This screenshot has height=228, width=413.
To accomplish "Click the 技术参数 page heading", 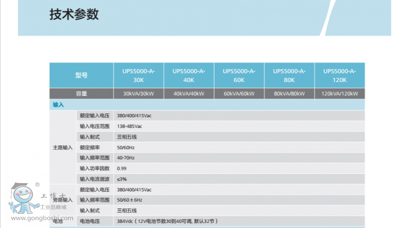I will pyautogui.click(x=74, y=15).
